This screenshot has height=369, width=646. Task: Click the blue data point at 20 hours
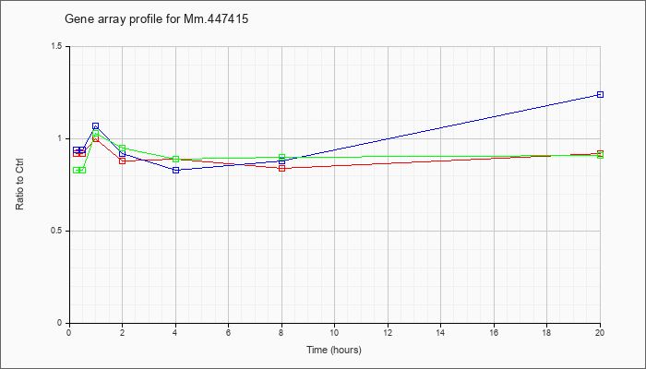click(600, 95)
